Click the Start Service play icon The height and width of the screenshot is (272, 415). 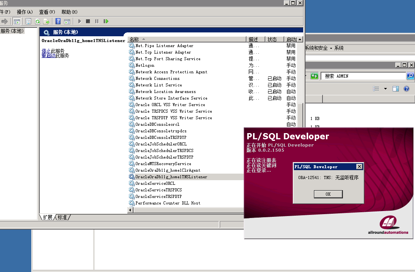[x=79, y=21]
